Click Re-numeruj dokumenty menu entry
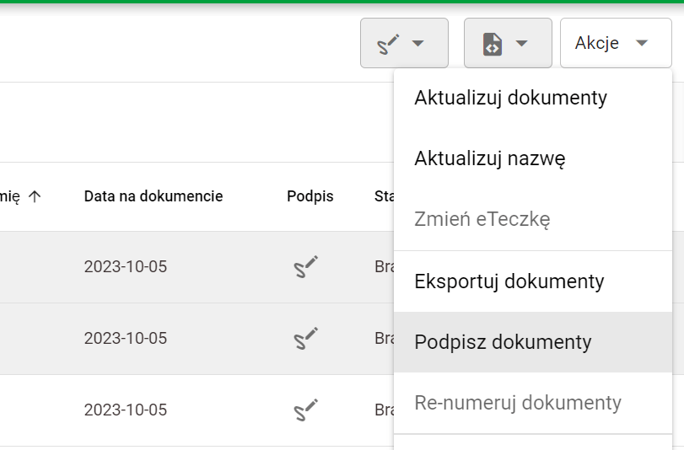The image size is (684, 450). point(517,403)
